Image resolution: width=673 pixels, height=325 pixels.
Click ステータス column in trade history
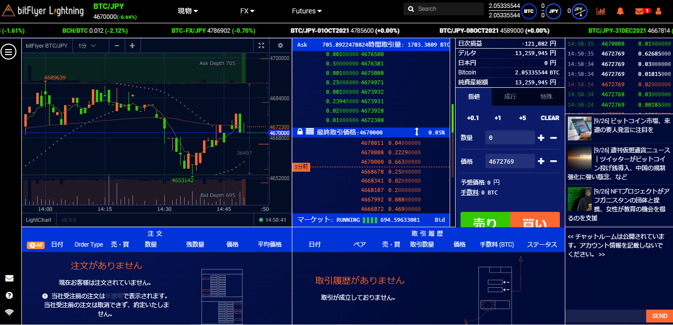(x=542, y=245)
